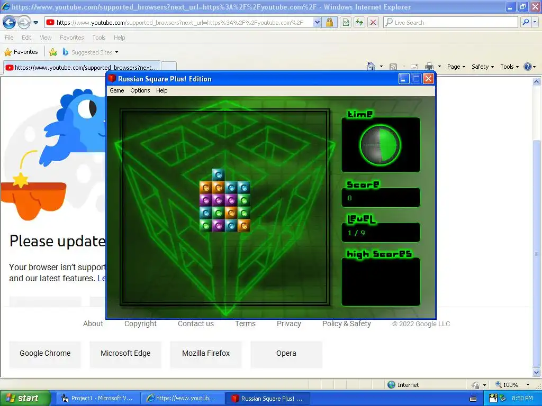542x406 pixels.
Task: Click the Level 1 / 9 display
Action: [x=381, y=233]
